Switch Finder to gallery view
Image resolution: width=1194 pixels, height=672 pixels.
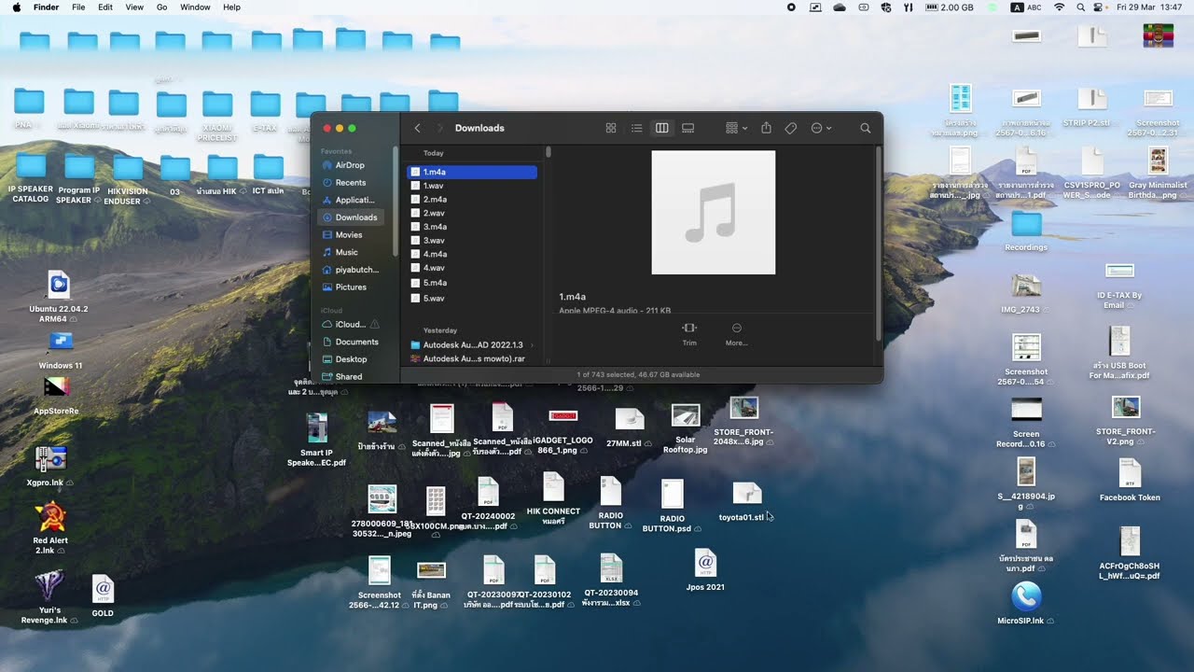pos(688,128)
